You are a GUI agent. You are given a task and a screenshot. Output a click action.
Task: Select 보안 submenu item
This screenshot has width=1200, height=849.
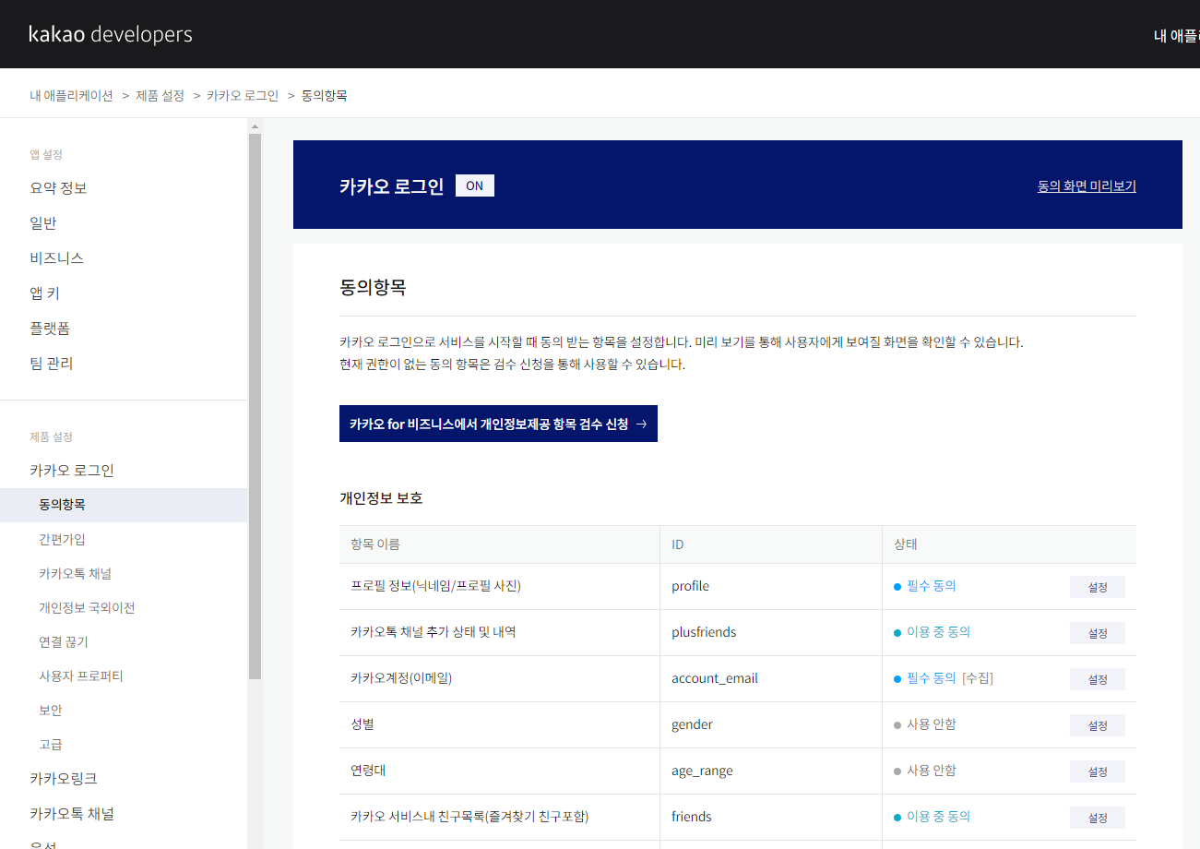coord(51,710)
